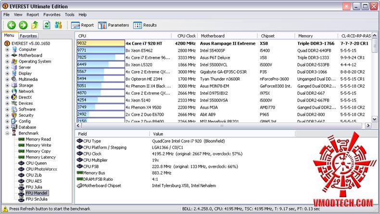
Task: Select Memory Latency benchmark
Action: point(40,157)
